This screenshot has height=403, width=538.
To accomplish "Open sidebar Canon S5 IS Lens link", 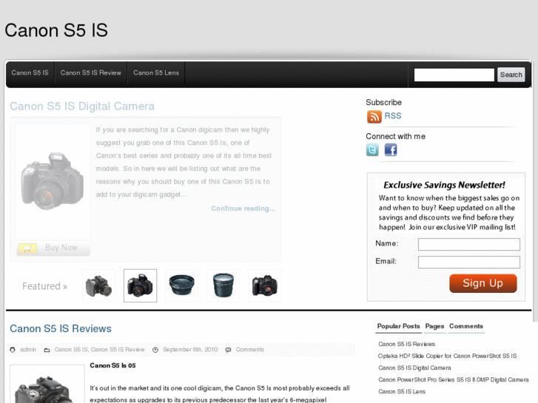I will pos(402,391).
